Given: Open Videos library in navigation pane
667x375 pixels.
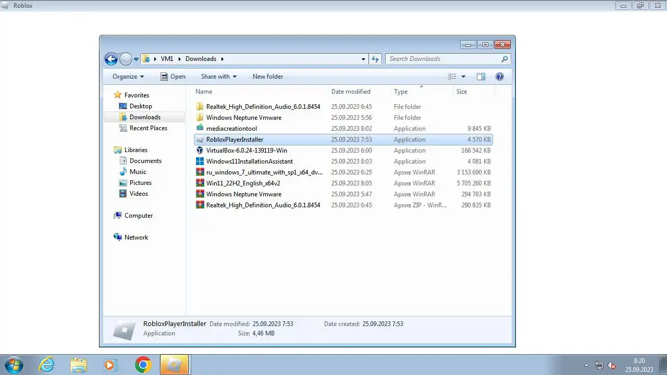Looking at the screenshot, I should (139, 194).
